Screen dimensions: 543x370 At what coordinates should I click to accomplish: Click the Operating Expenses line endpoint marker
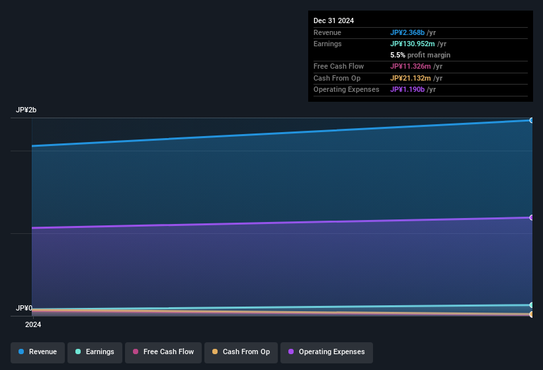(x=532, y=217)
